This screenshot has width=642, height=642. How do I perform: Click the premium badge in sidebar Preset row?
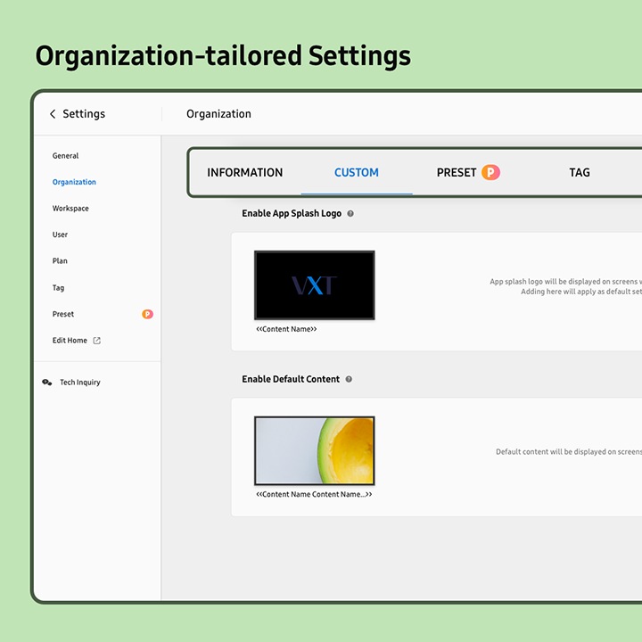(x=148, y=314)
